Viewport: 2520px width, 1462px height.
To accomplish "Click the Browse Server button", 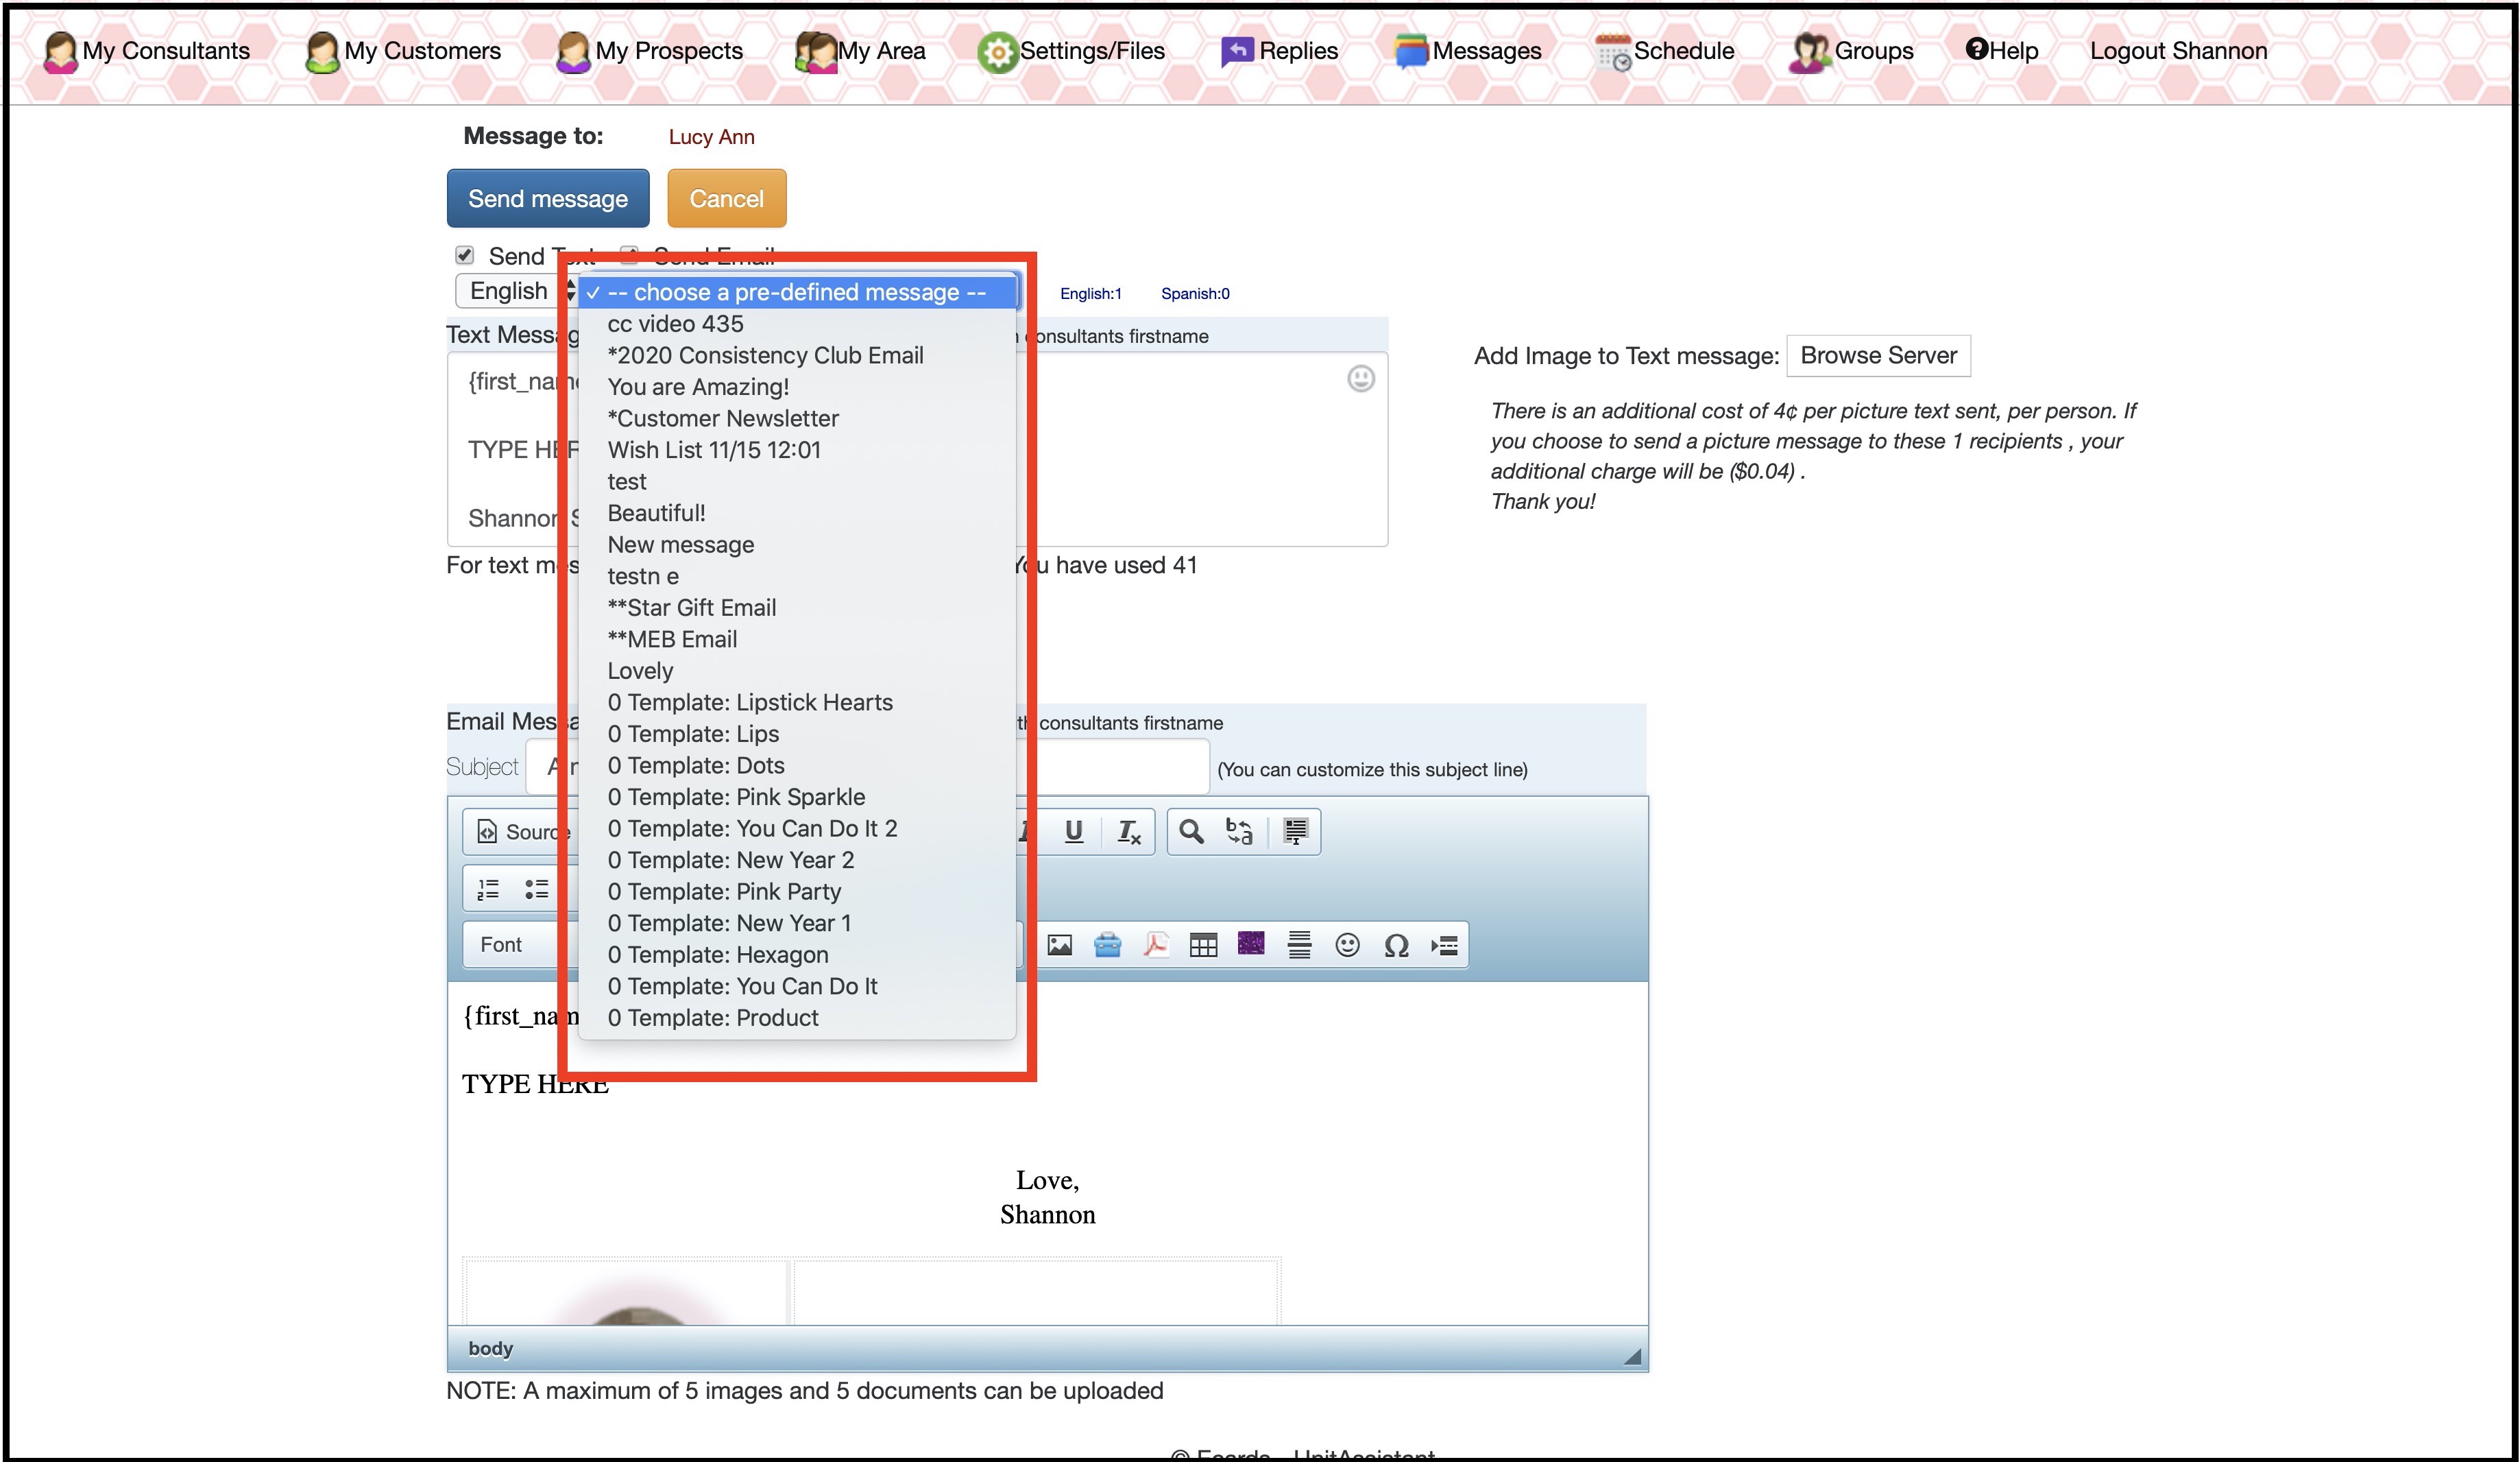I will pyautogui.click(x=1877, y=356).
